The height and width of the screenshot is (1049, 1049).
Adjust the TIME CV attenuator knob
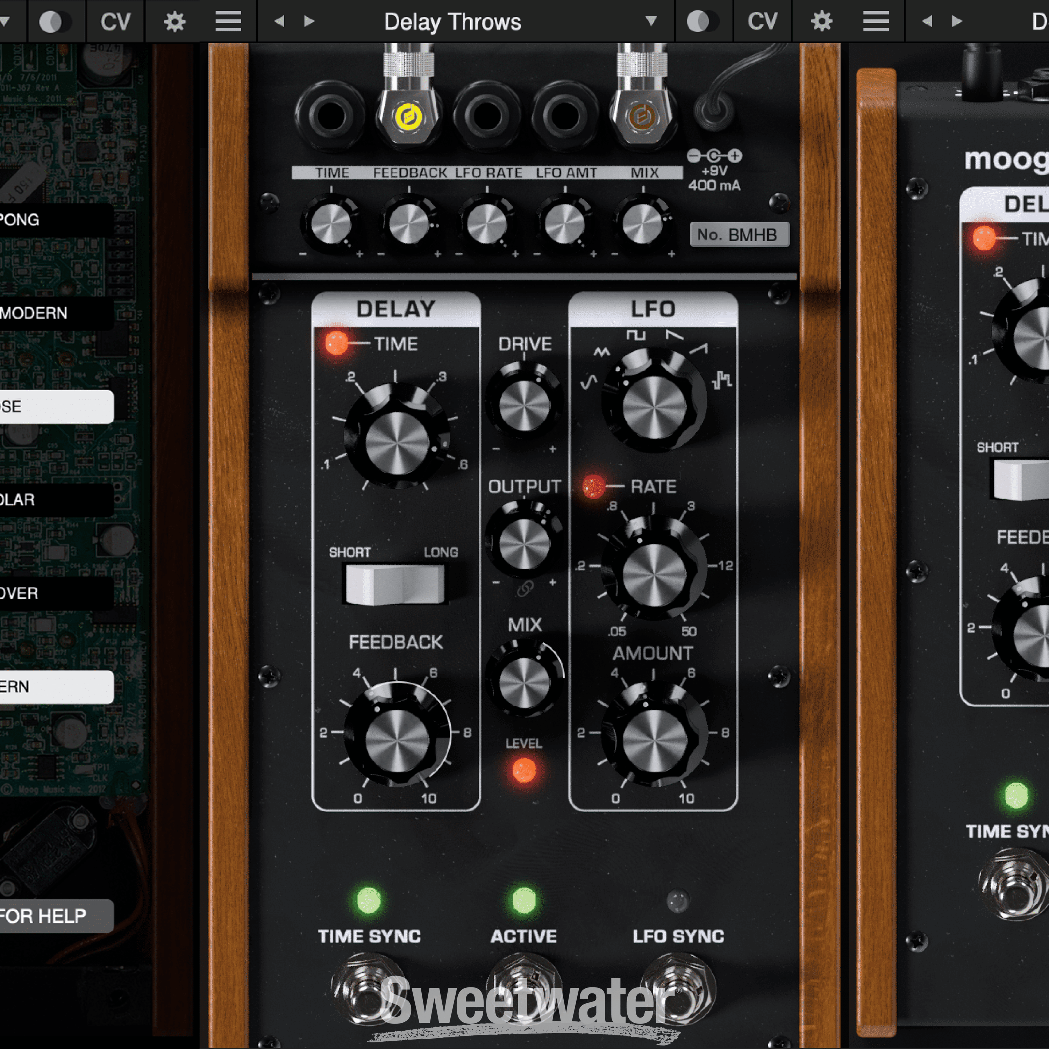[x=331, y=224]
